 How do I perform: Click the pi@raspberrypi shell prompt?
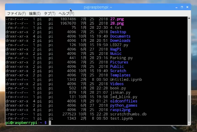tap(26, 122)
